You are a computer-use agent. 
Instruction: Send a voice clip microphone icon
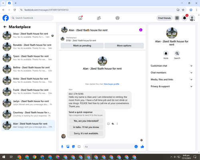pos(62,147)
